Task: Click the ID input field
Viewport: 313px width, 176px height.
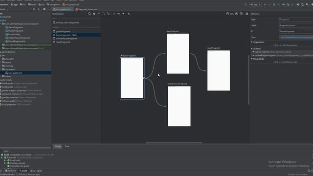Action: pyautogui.click(x=296, y=31)
